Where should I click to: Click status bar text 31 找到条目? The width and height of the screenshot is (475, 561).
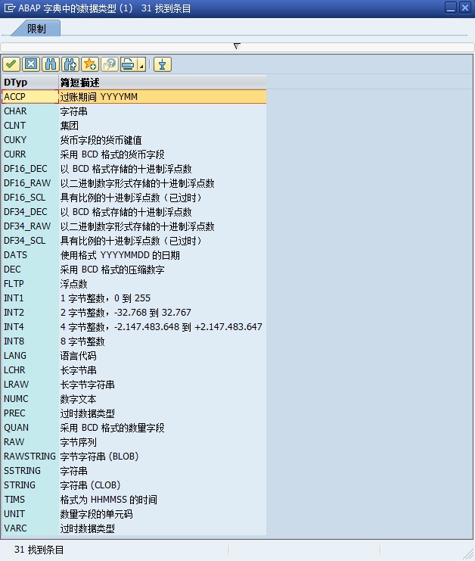(x=39, y=550)
